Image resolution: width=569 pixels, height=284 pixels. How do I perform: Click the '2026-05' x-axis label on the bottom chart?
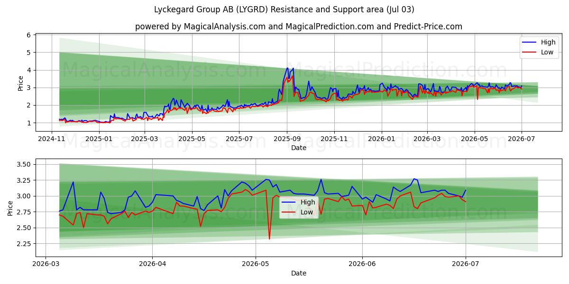[x=256, y=264]
